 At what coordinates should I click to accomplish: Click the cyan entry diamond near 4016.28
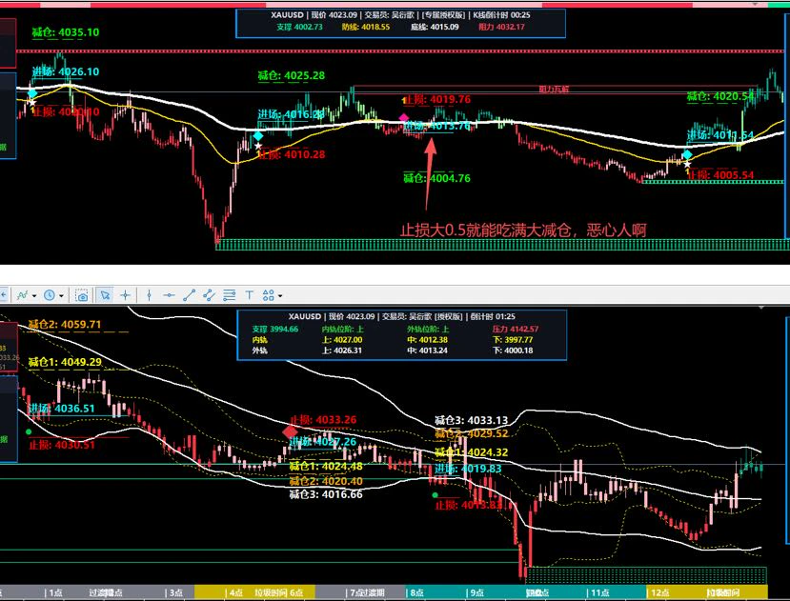(258, 136)
